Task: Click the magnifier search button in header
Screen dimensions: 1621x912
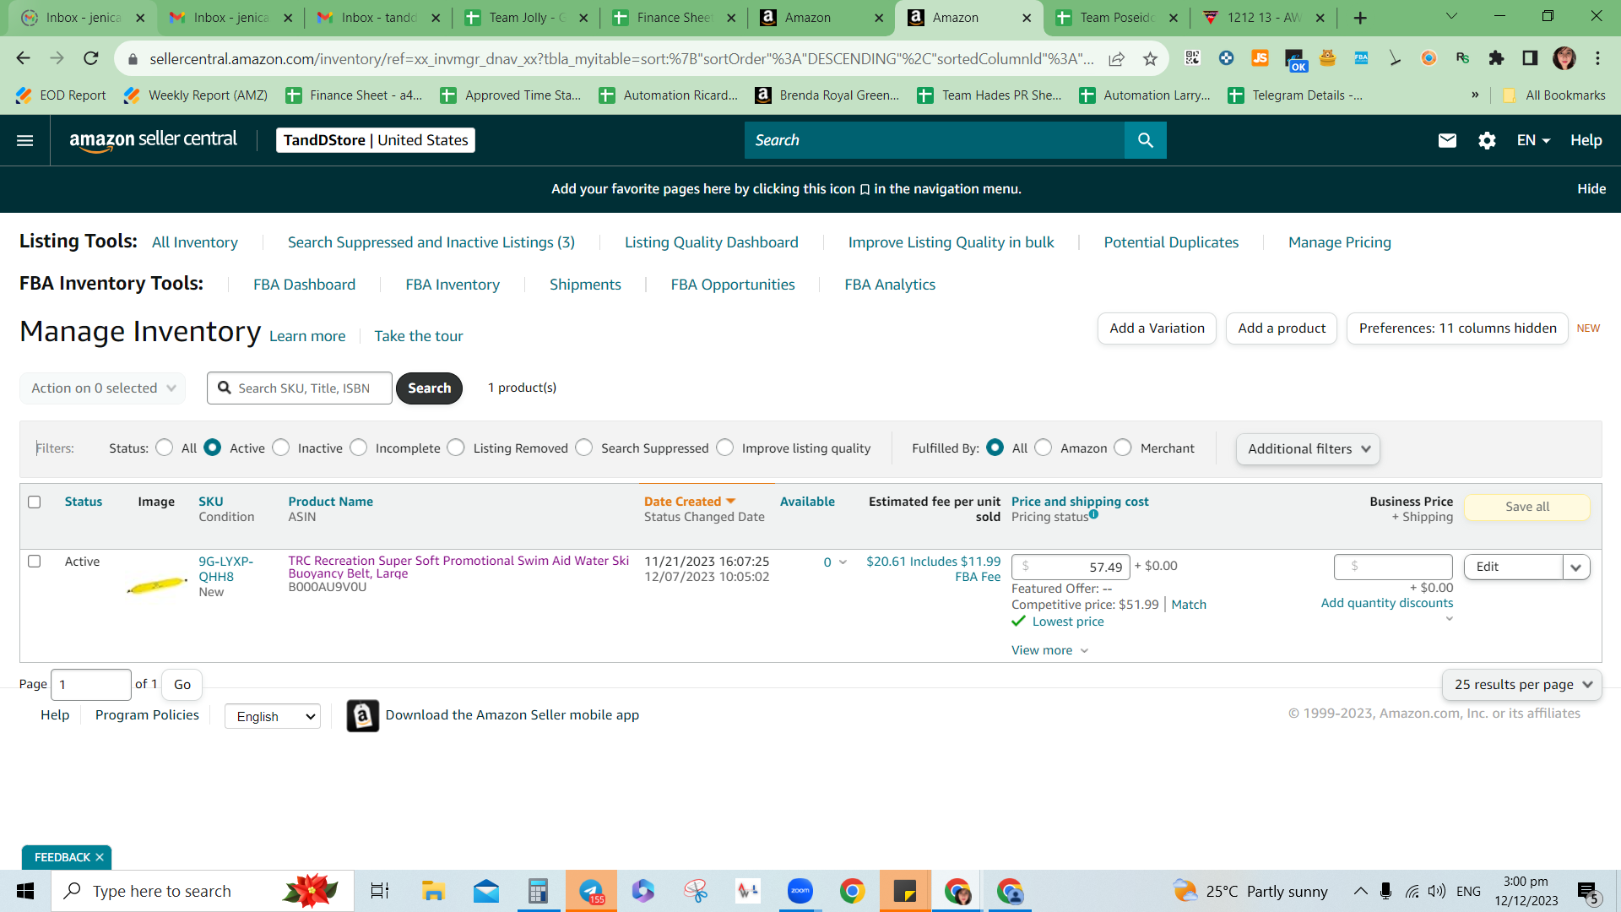Action: (1145, 140)
